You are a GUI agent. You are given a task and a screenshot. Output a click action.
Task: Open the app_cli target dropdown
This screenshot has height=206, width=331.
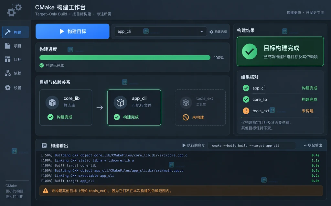click(160, 32)
